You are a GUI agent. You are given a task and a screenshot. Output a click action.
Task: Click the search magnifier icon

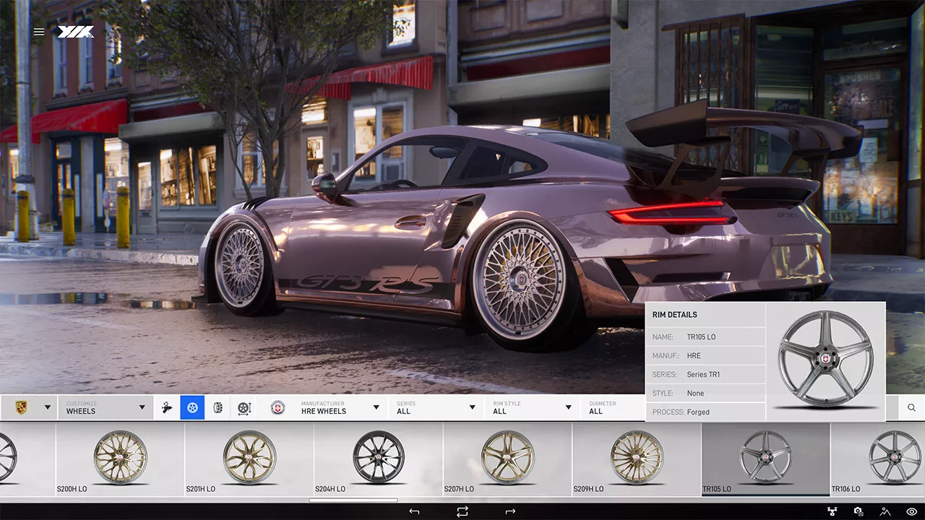tap(911, 408)
